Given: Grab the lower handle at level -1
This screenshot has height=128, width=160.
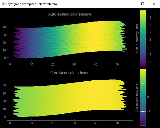Looking at the screenshot, I should pos(143,111).
